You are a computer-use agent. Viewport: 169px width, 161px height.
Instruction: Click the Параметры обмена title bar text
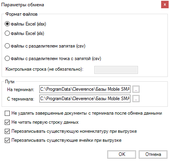coord(22,5)
